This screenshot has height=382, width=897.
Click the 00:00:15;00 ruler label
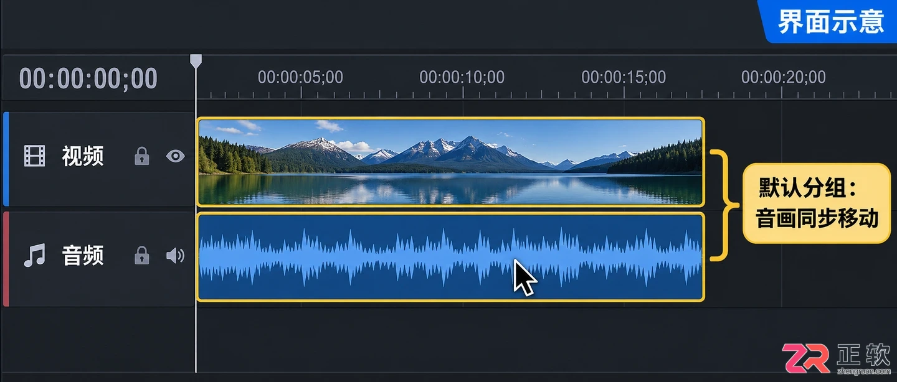point(624,77)
